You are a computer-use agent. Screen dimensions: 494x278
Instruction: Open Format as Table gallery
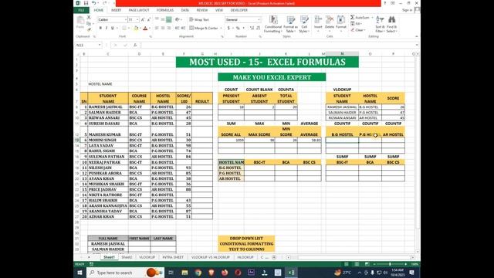[290, 24]
